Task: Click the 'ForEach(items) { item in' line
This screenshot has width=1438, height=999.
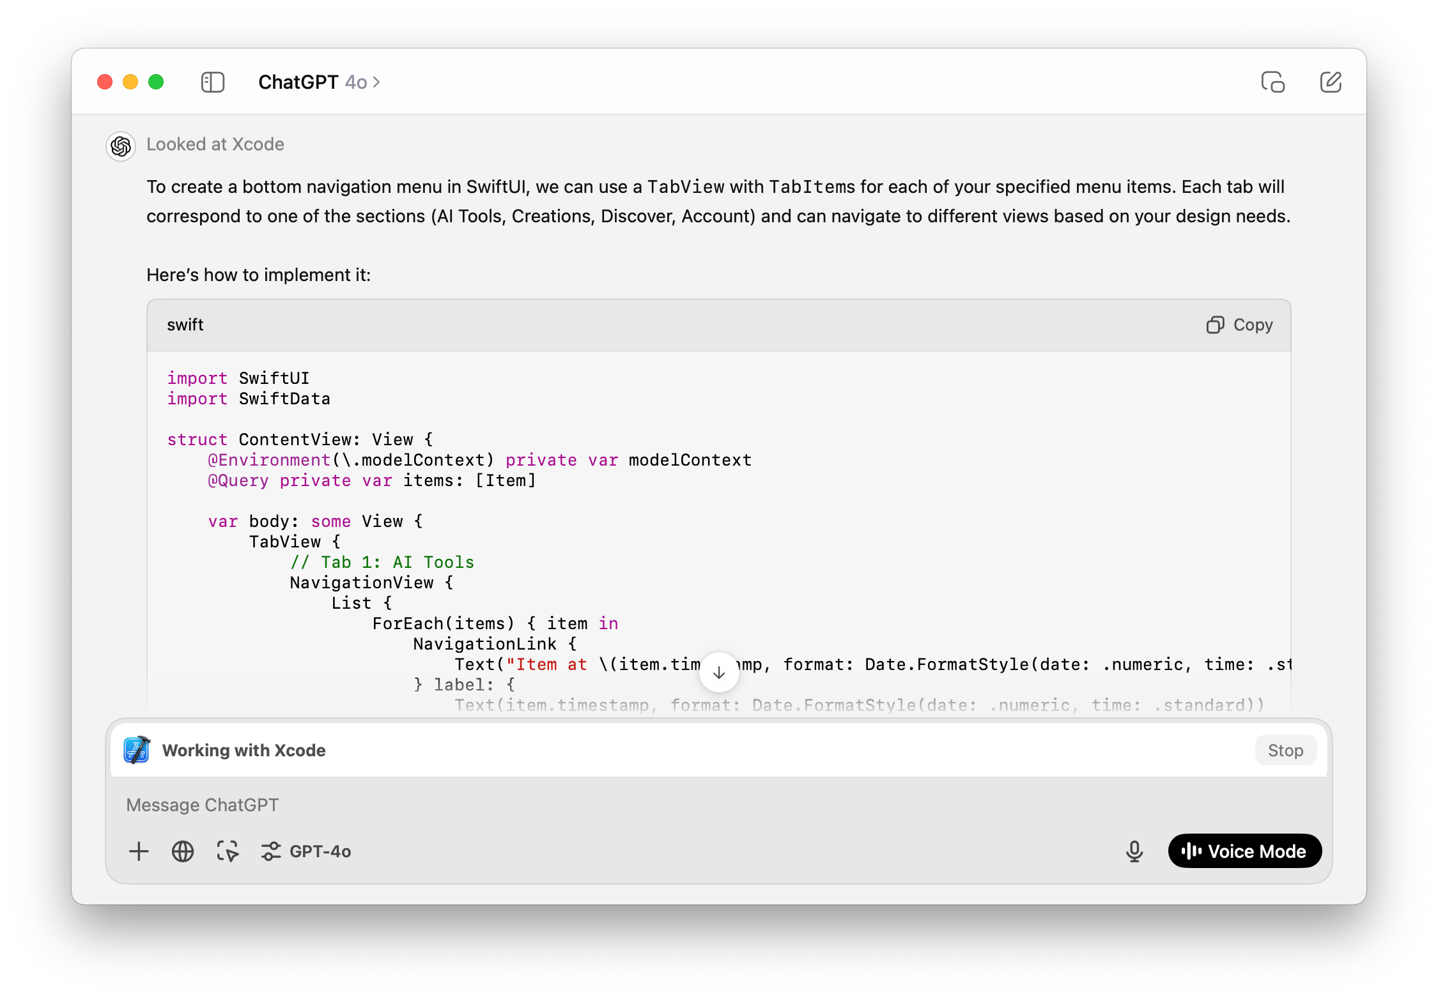Action: pos(495,623)
